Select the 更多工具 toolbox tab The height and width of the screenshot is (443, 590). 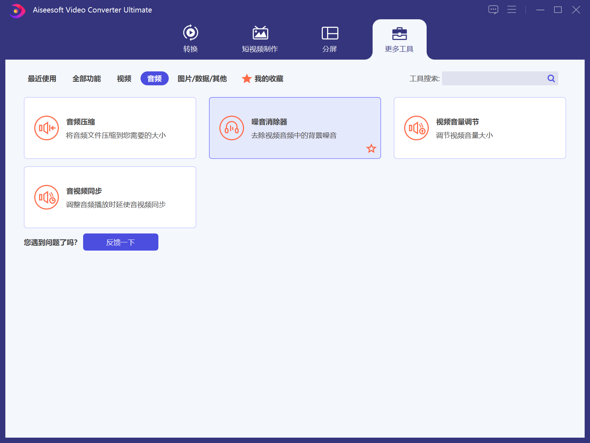(x=399, y=39)
